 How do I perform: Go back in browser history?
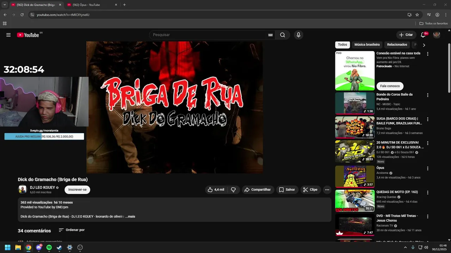coord(5,15)
